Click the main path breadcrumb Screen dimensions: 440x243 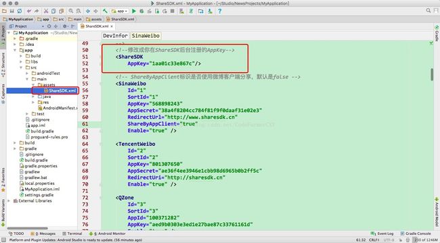click(x=75, y=20)
